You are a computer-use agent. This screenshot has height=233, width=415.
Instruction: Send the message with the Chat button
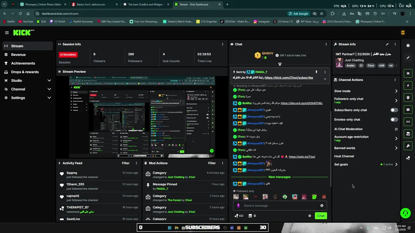pyautogui.click(x=321, y=216)
